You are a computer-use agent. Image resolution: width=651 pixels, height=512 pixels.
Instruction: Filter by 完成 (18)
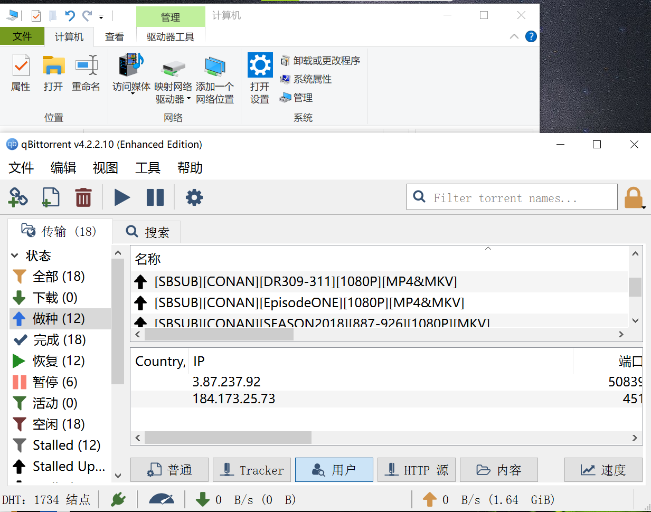pyautogui.click(x=60, y=340)
